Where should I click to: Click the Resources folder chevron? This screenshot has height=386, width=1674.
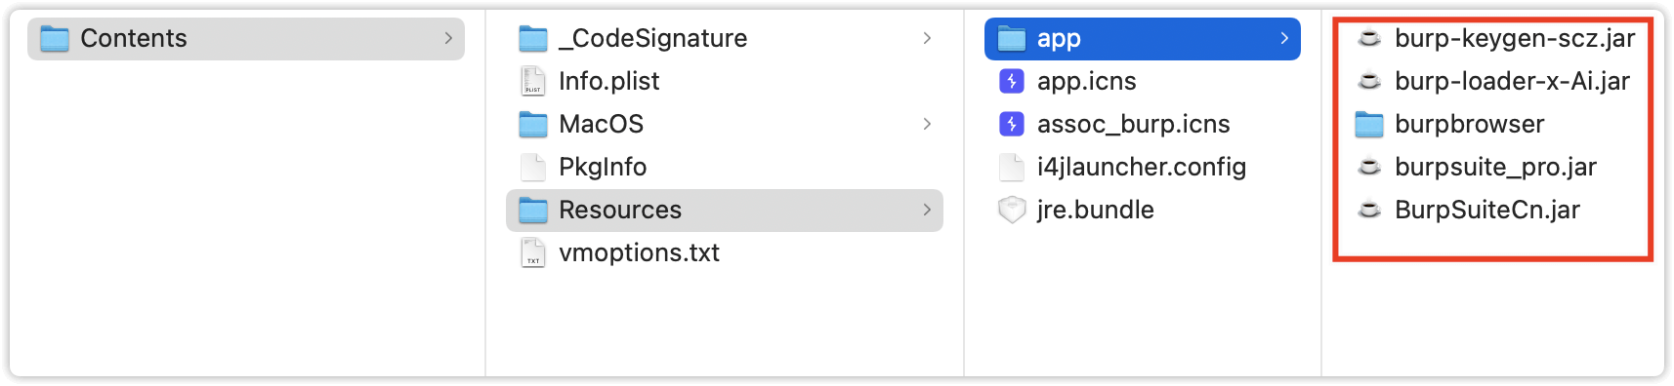pos(926,210)
